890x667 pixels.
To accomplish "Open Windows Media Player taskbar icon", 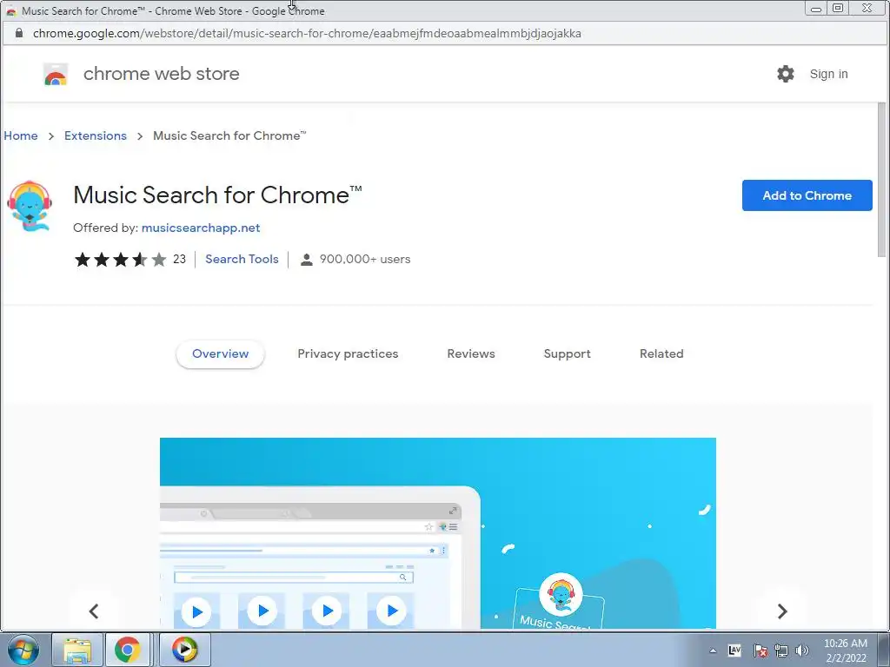I will 184,650.
